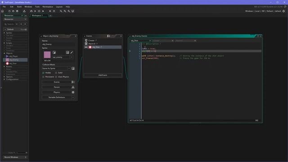The width and height of the screenshot is (288, 162).
Task: Open the Build menu
Action: (x=19, y=7)
